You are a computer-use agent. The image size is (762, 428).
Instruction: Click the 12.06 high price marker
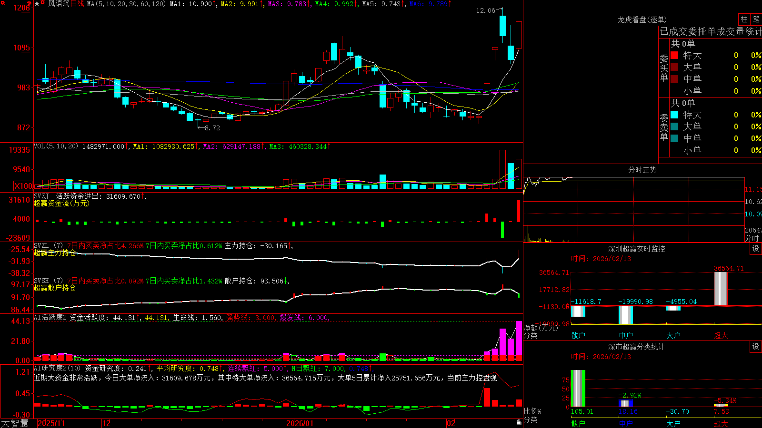485,10
